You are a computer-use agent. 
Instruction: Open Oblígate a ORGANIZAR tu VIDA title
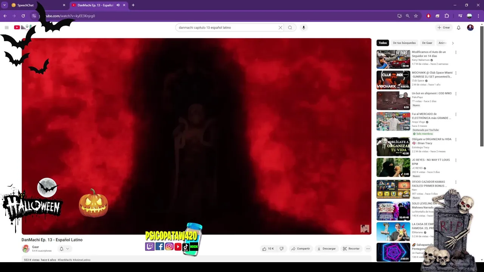431,141
